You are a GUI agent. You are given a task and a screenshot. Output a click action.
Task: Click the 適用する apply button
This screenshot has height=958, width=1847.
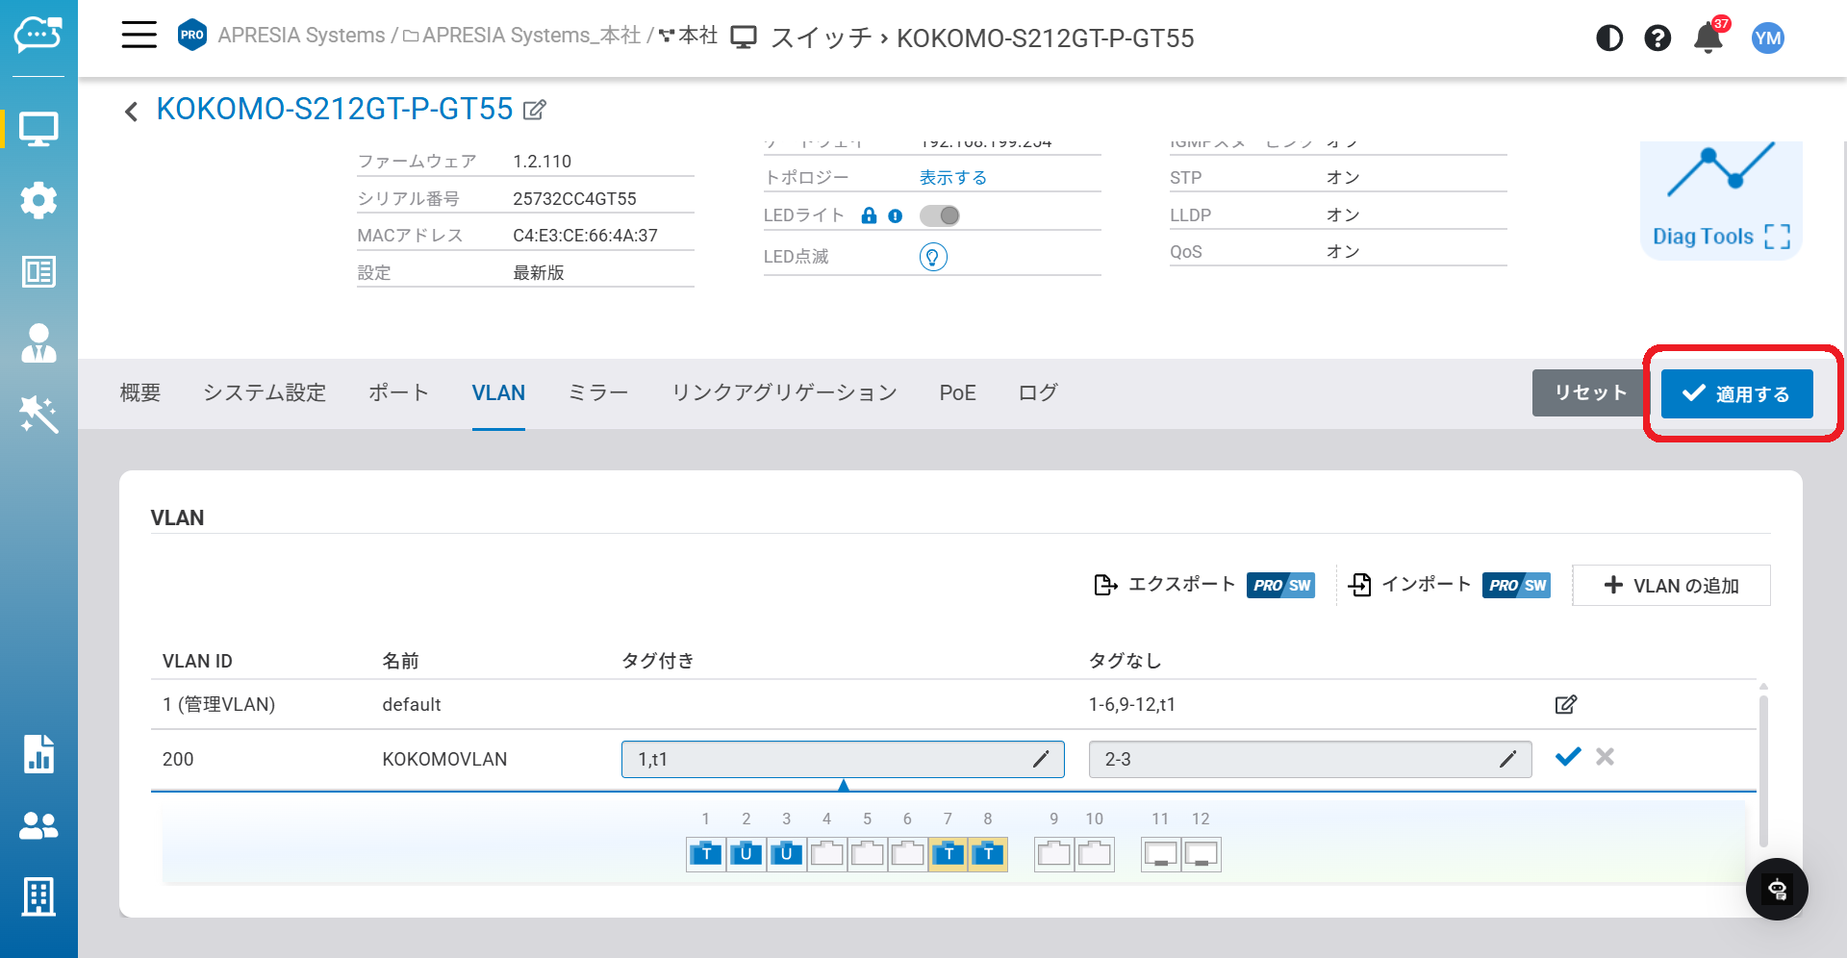1736,394
